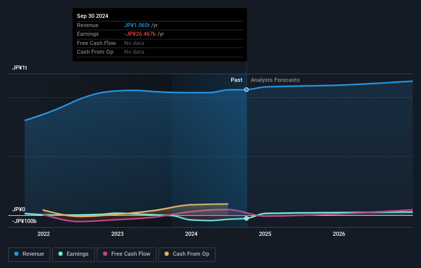
Task: Select the revenue data point at Sep 30 2024
Action: click(246, 90)
